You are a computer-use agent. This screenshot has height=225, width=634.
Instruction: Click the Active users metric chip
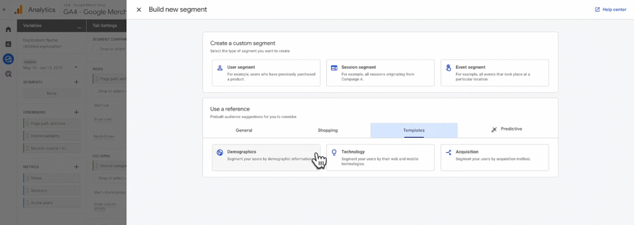(x=52, y=203)
